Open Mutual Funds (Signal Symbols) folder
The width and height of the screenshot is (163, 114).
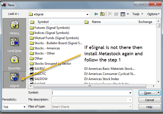[54, 38]
